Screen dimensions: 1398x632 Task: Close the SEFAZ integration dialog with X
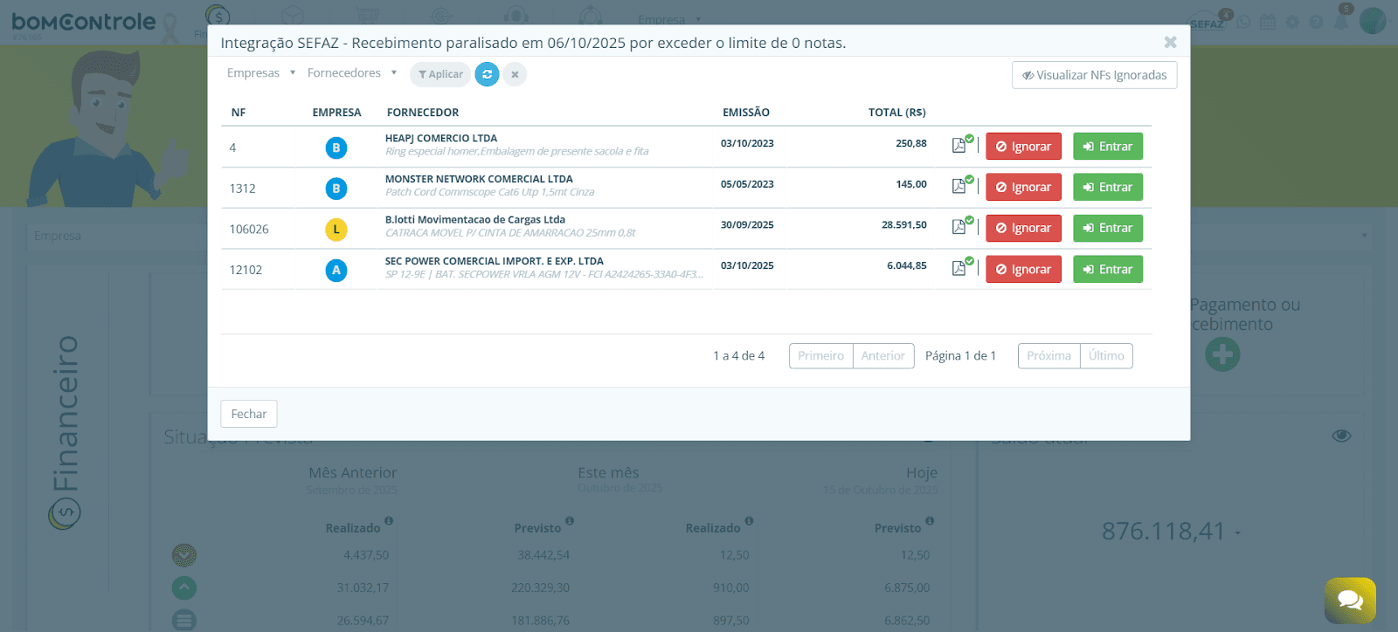[1171, 42]
